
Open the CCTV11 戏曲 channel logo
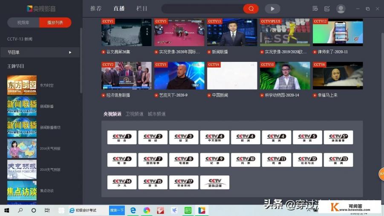pyautogui.click(x=277, y=160)
